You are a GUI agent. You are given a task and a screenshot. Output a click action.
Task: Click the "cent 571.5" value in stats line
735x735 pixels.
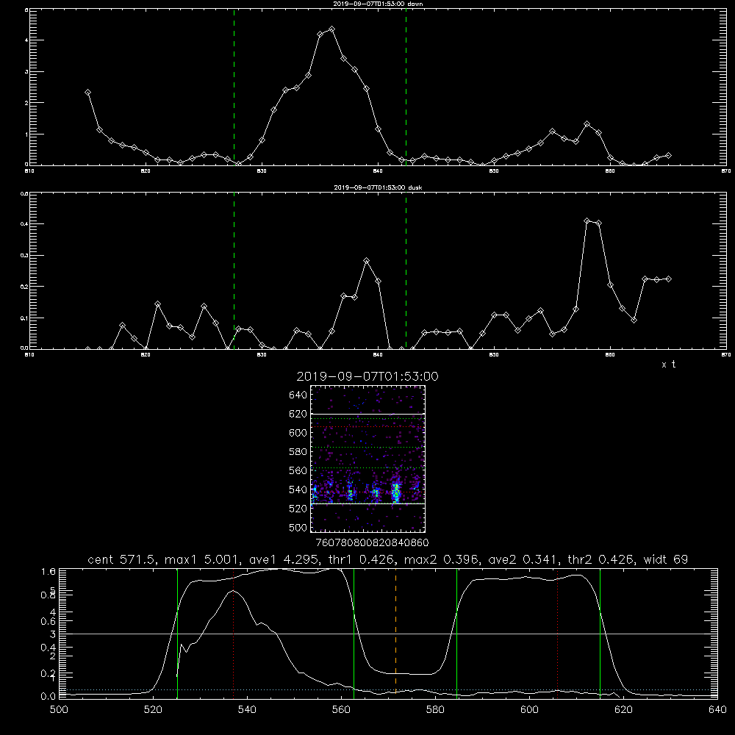point(125,559)
